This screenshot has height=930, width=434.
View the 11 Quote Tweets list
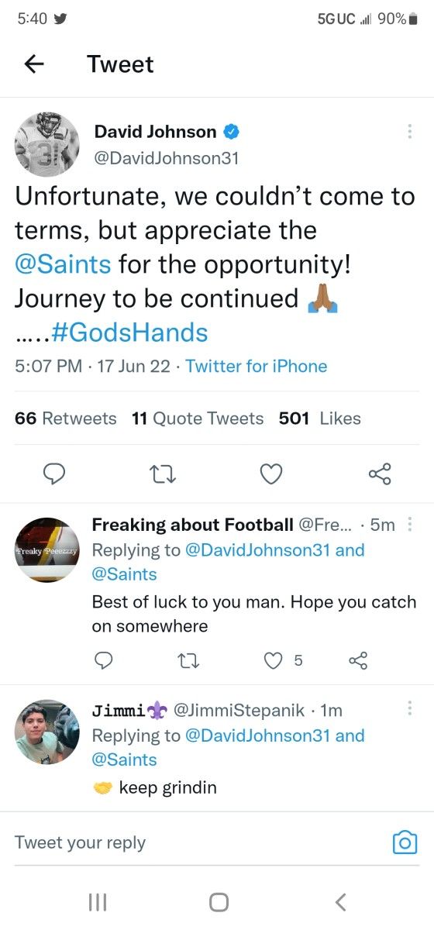click(198, 418)
